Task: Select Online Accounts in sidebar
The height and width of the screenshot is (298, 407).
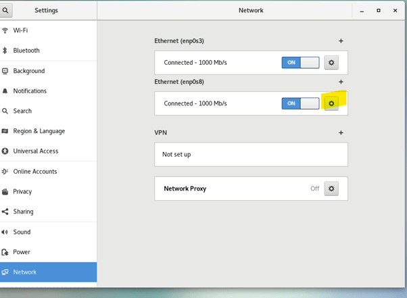Action: (35, 172)
